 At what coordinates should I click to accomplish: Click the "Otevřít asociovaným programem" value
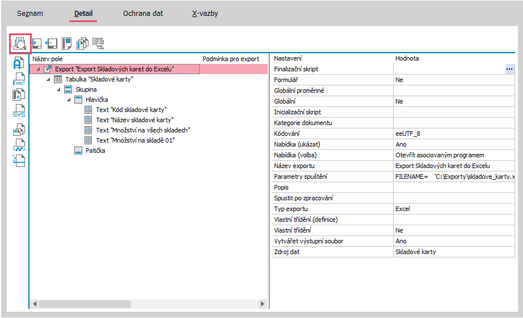454,155
